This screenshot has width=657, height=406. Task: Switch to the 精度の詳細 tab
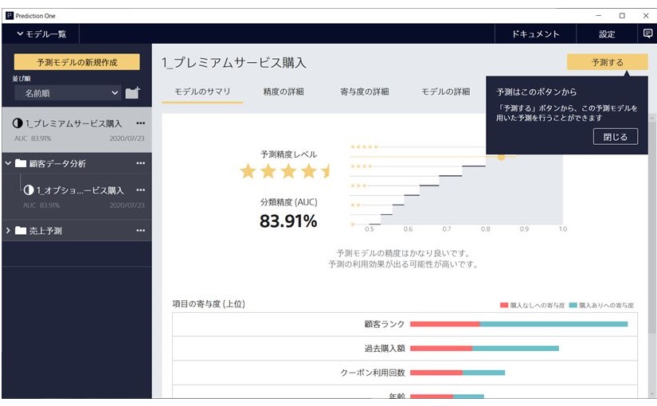(284, 92)
